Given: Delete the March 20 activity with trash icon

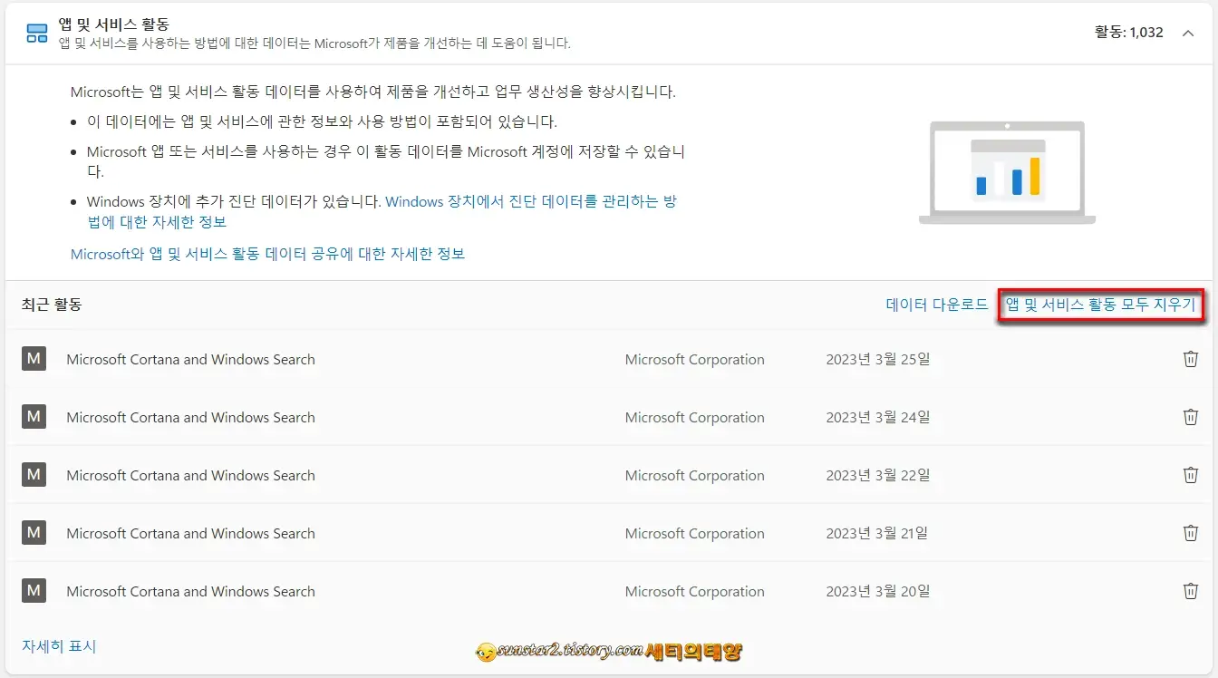Looking at the screenshot, I should pyautogui.click(x=1191, y=591).
